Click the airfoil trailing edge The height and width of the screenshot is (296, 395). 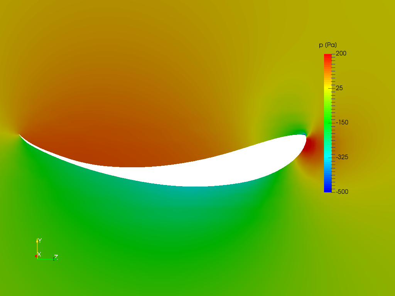coord(305,136)
